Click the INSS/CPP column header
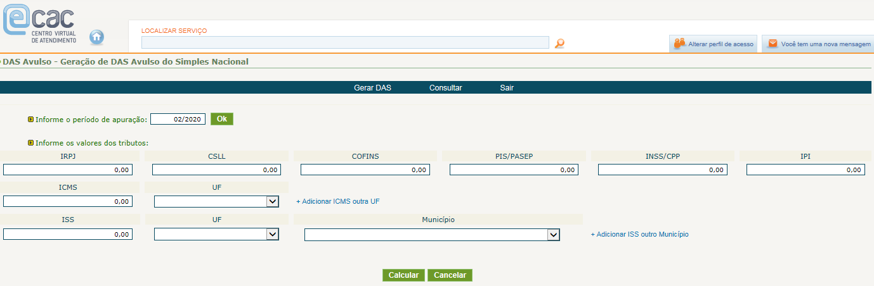The height and width of the screenshot is (286, 874). click(x=663, y=156)
